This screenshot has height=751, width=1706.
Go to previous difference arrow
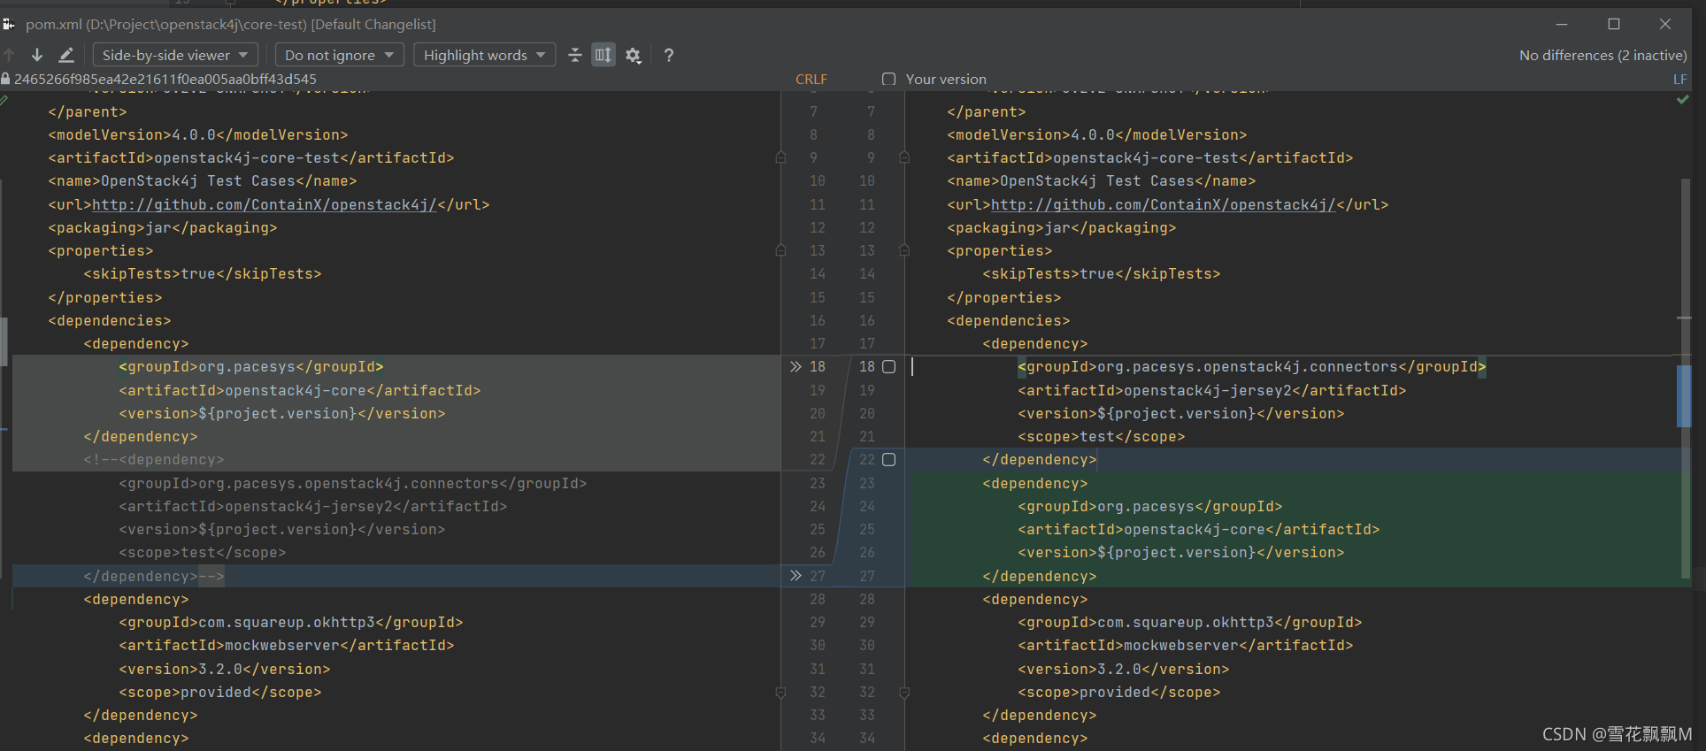9,55
